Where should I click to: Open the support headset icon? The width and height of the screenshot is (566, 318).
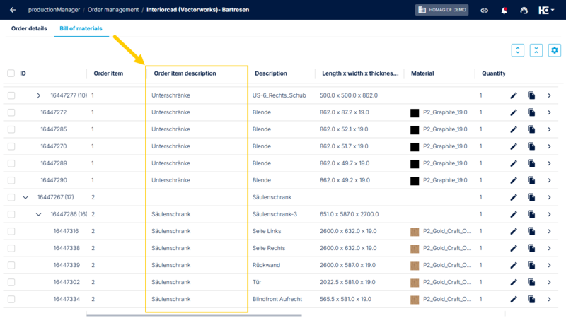click(x=524, y=10)
